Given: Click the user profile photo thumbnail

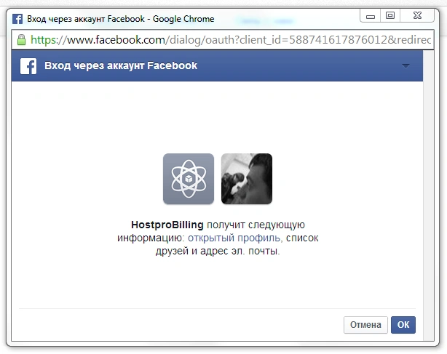Looking at the screenshot, I should (x=247, y=179).
